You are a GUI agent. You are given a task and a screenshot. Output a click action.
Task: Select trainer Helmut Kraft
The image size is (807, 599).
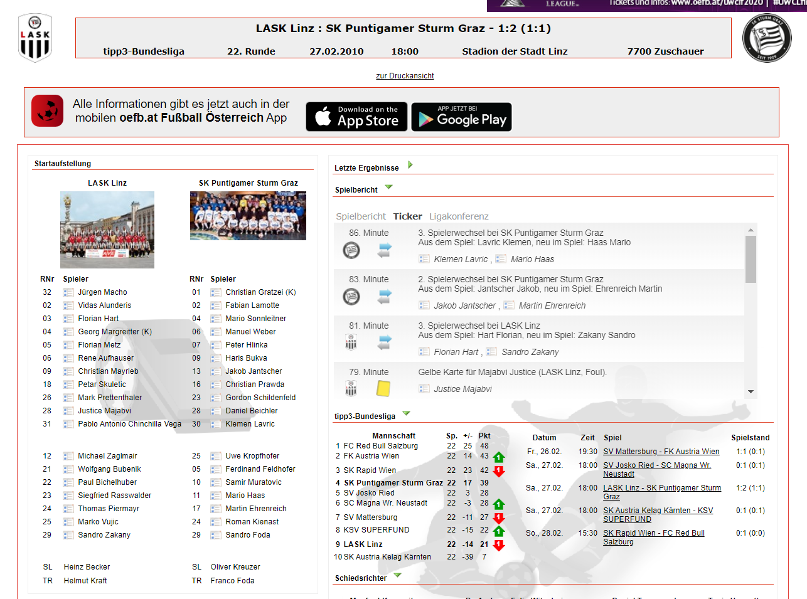pyautogui.click(x=85, y=581)
